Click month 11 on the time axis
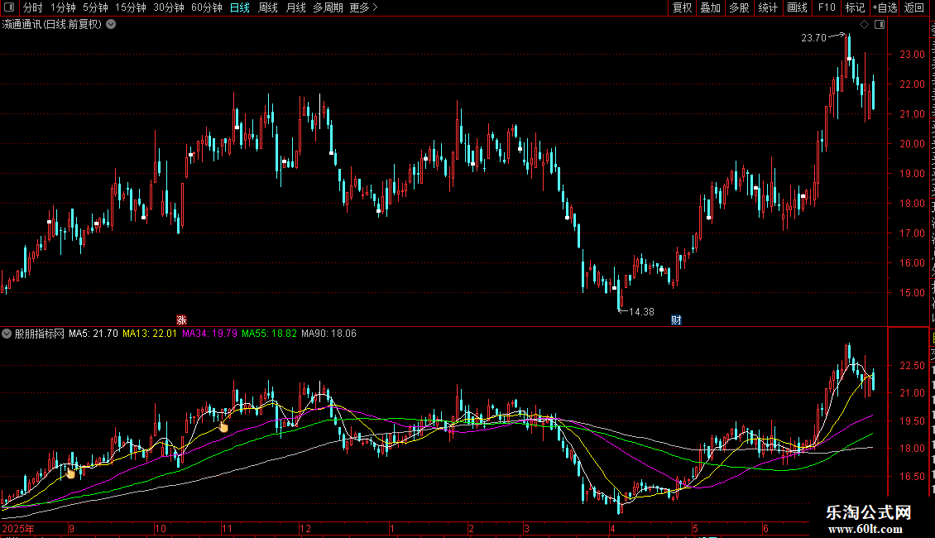The width and height of the screenshot is (935, 538). pos(227,528)
